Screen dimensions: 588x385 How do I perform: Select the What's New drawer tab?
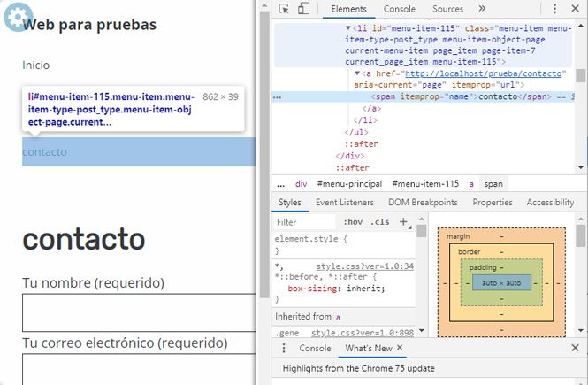coord(369,348)
